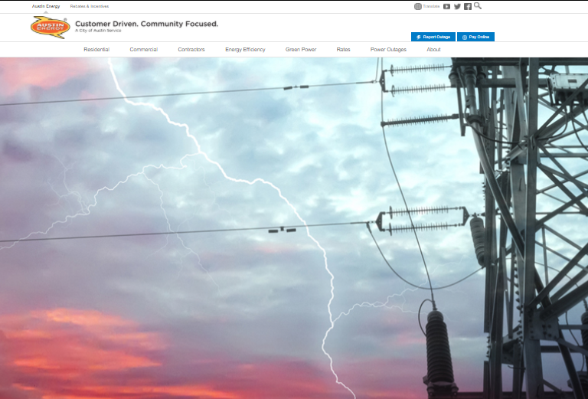
Task: Open the Facebook page icon
Action: coord(468,6)
